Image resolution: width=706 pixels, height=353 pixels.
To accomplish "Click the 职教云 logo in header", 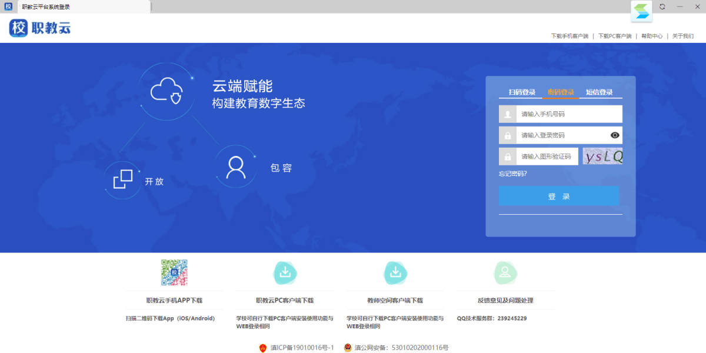I will coord(40,28).
